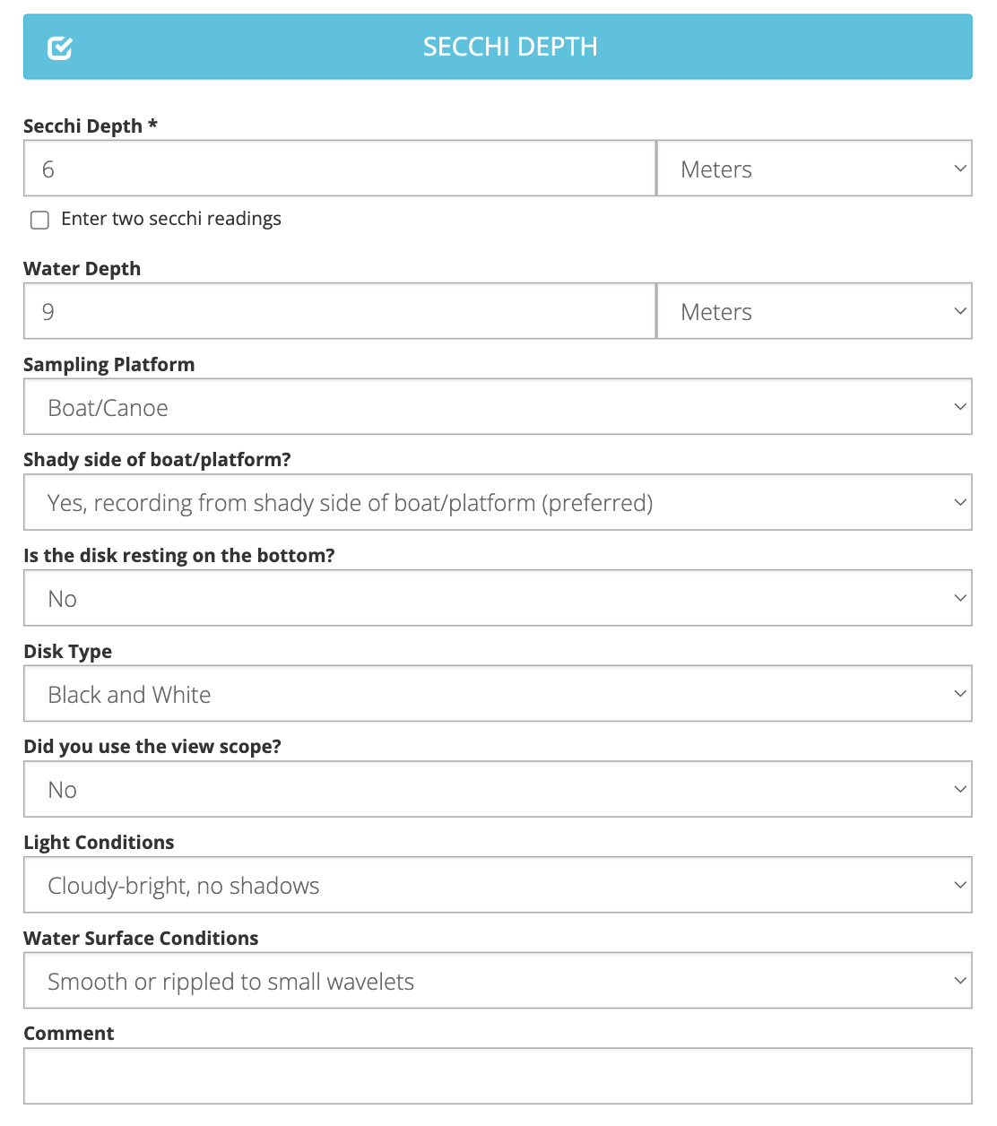Viewport: 997px width, 1126px height.
Task: Open the Secchi Depth units dropdown
Action: click(814, 169)
